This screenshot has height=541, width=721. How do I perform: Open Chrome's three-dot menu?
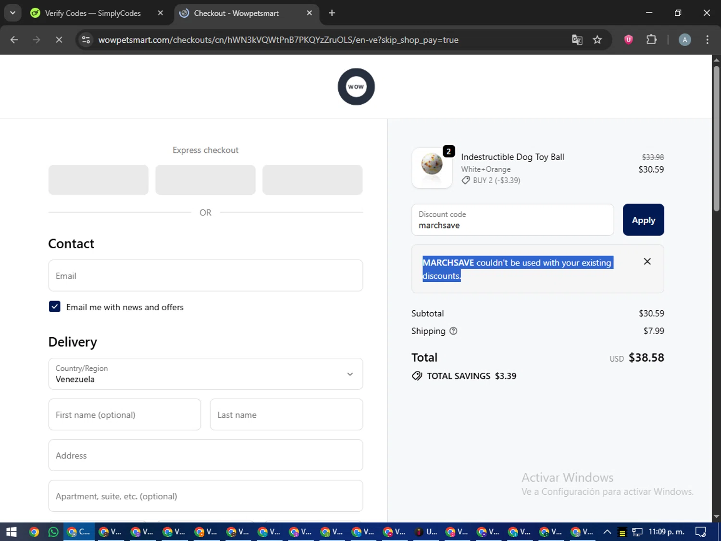(707, 40)
